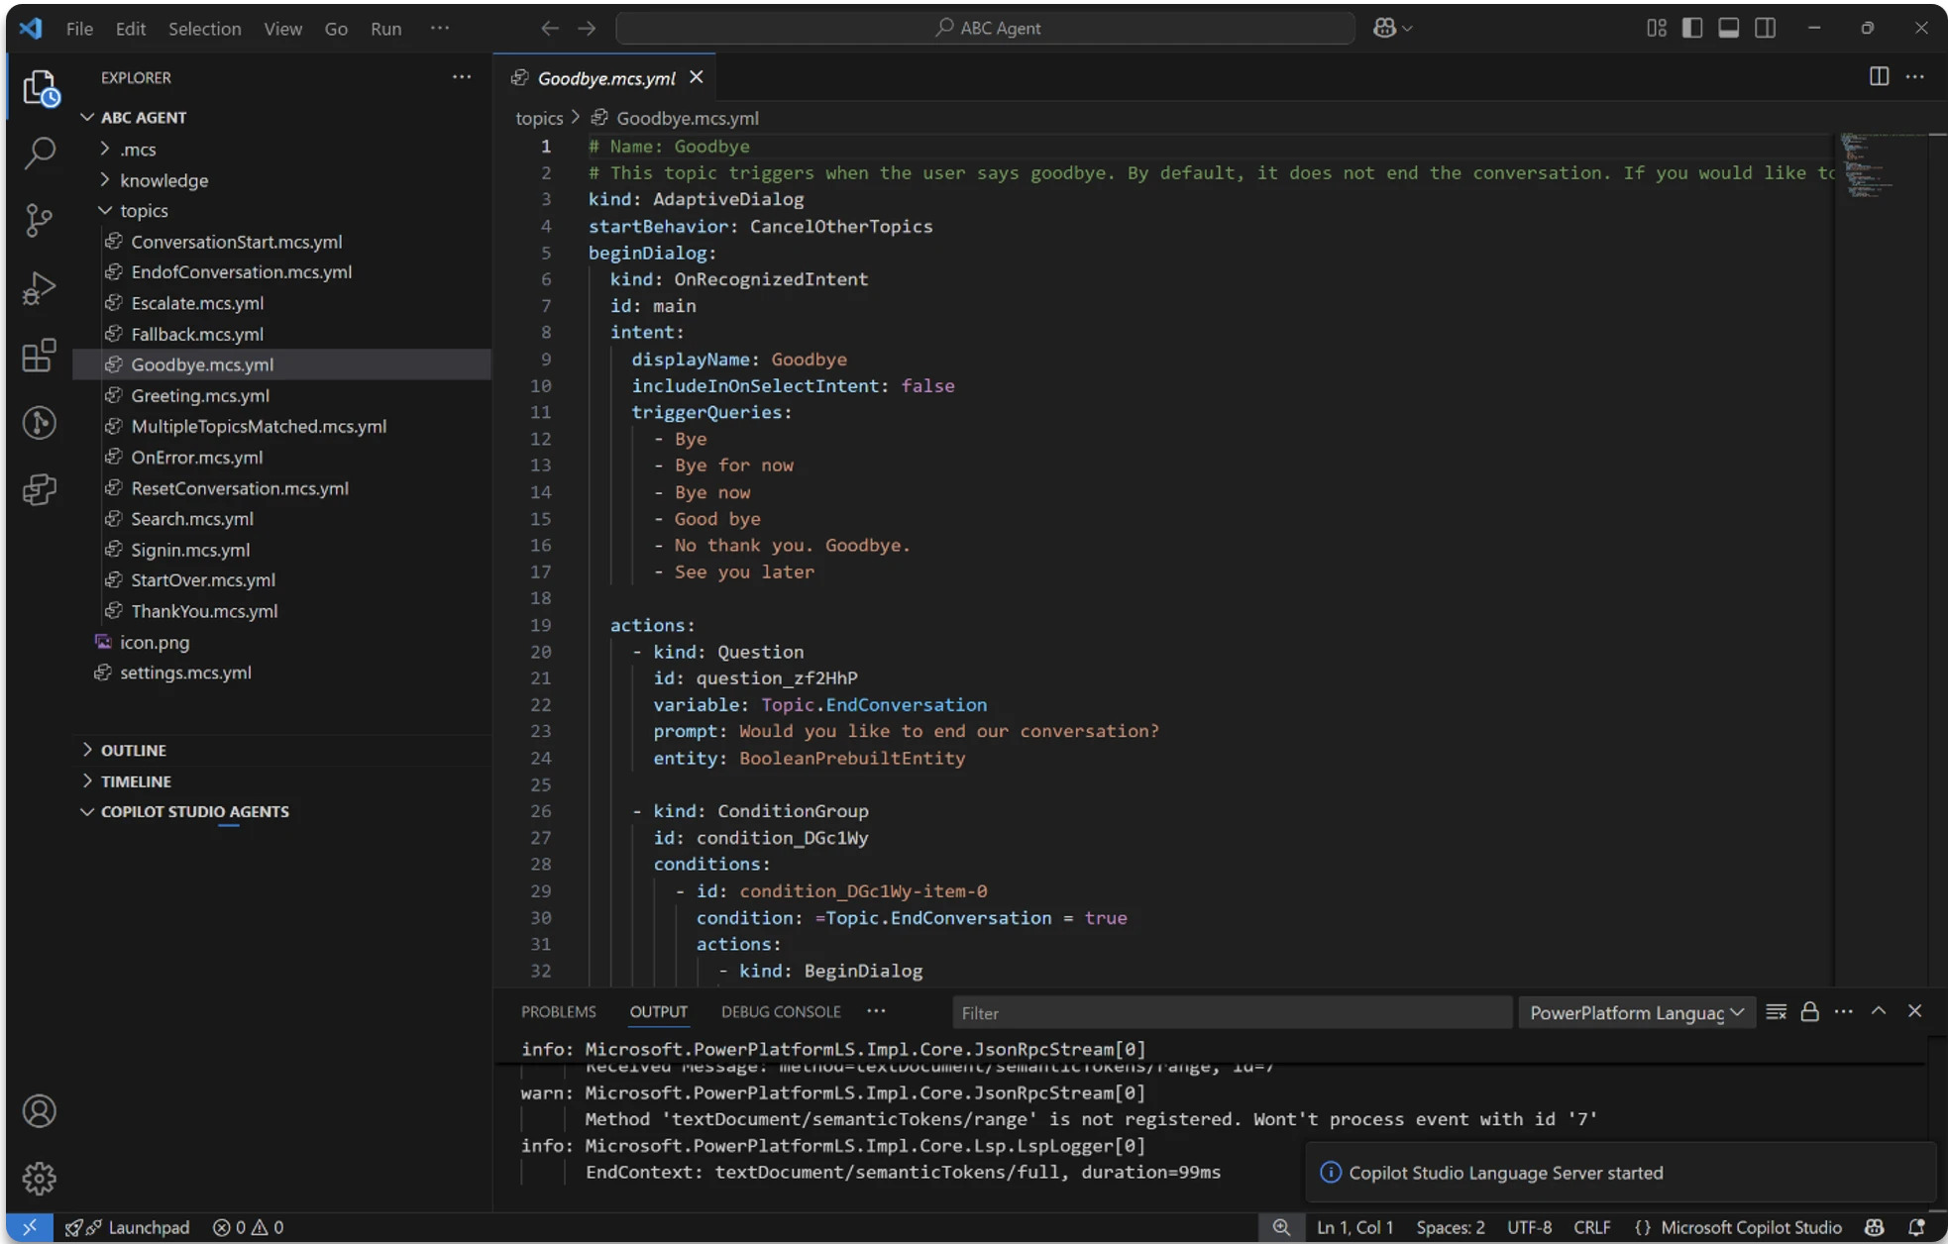This screenshot has height=1244, width=1948.
Task: Open the Extensions view
Action: 40,356
